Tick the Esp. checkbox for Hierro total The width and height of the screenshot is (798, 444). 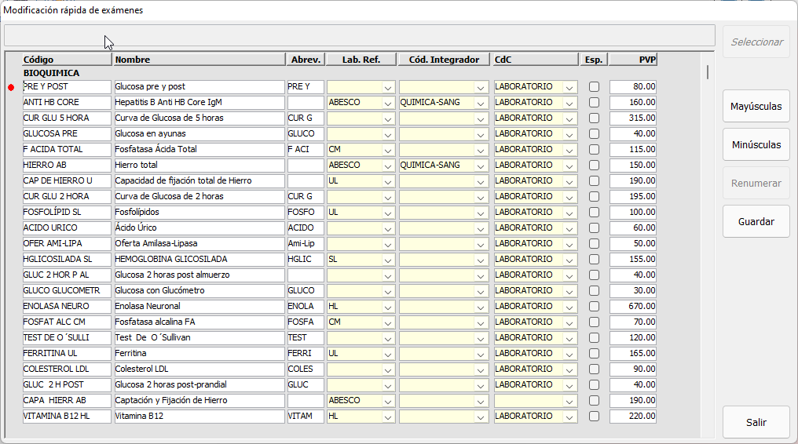click(x=594, y=166)
